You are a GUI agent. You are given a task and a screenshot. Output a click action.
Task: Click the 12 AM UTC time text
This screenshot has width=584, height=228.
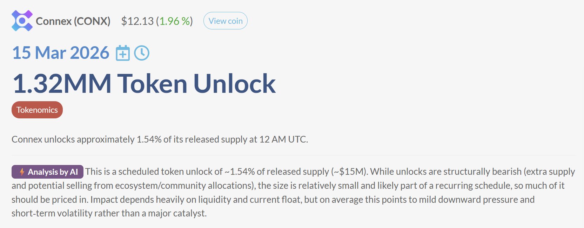point(283,139)
